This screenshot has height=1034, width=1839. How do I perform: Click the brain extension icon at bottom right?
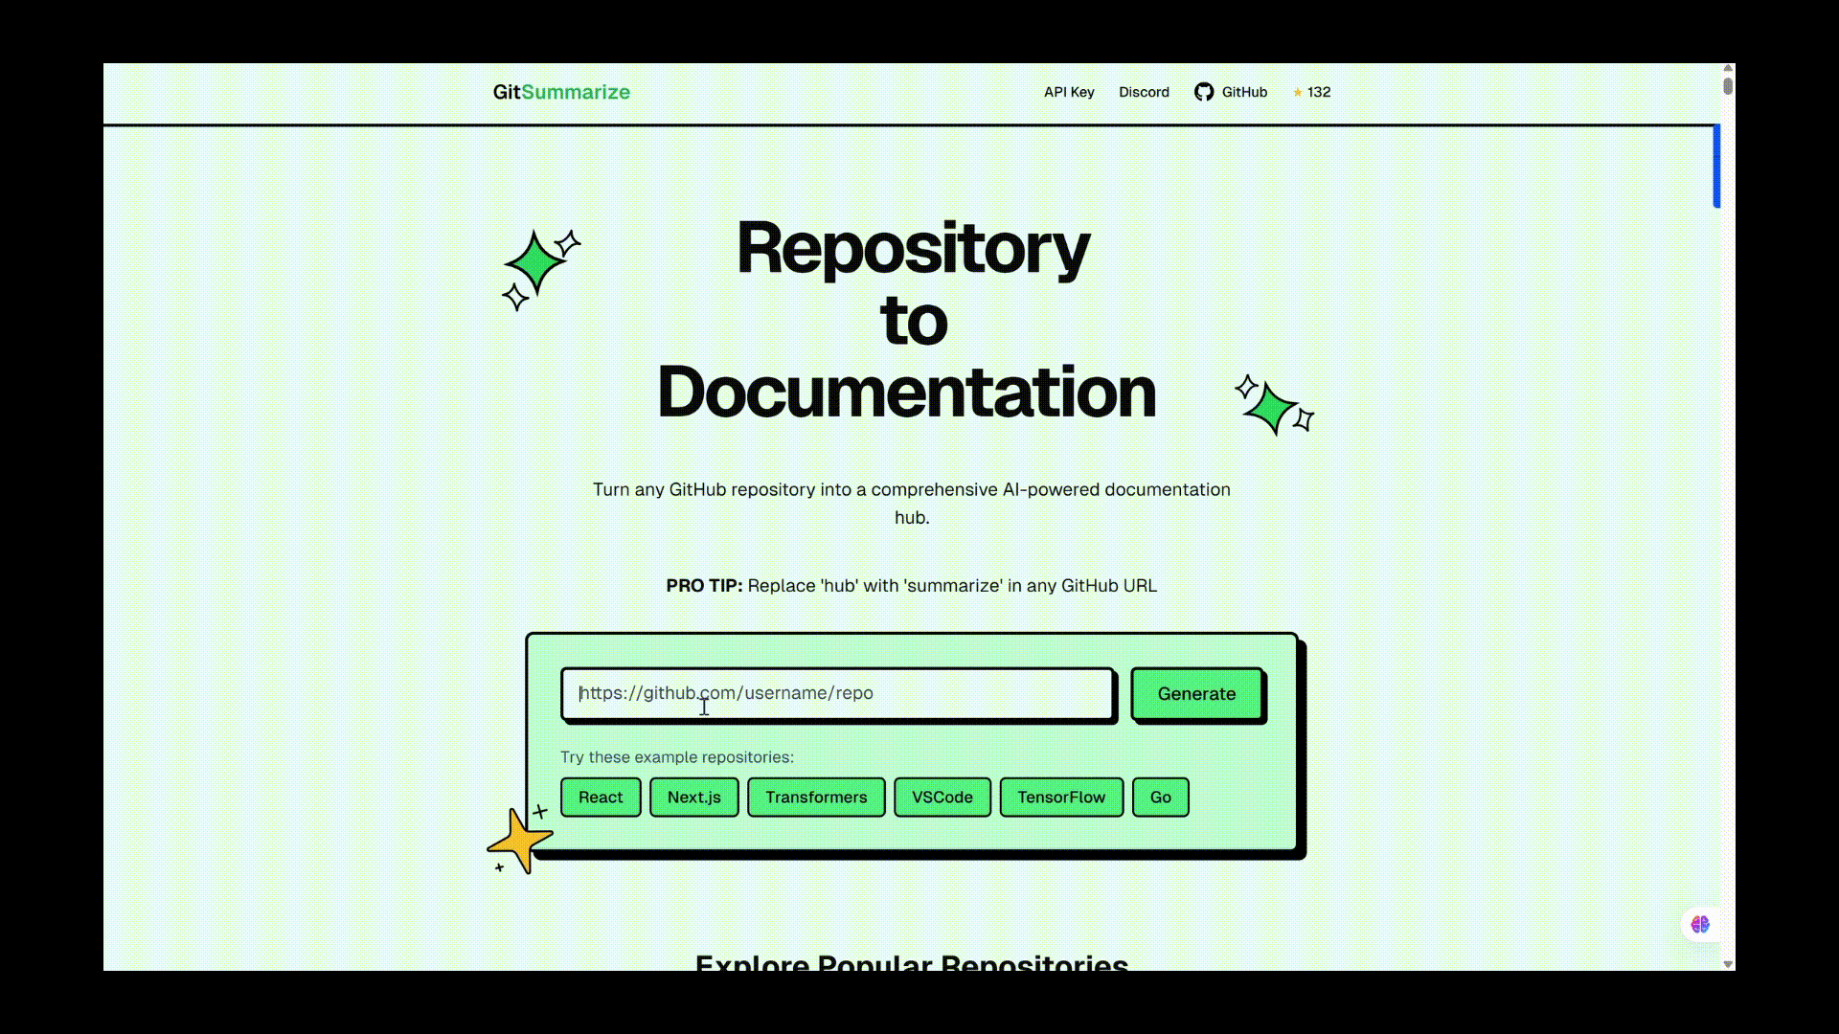pos(1700,924)
